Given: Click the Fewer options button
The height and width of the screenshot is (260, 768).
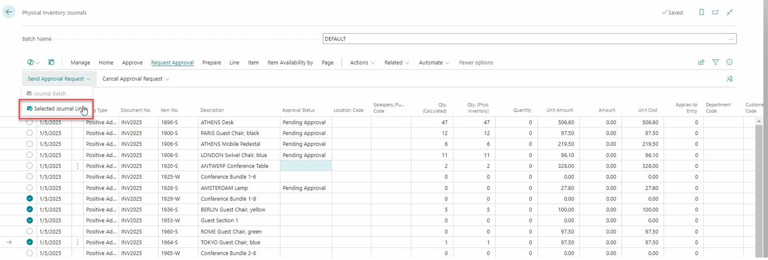Looking at the screenshot, I should coord(476,63).
